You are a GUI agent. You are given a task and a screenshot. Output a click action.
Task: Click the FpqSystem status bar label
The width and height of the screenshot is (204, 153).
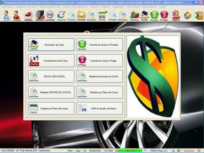(189, 151)
